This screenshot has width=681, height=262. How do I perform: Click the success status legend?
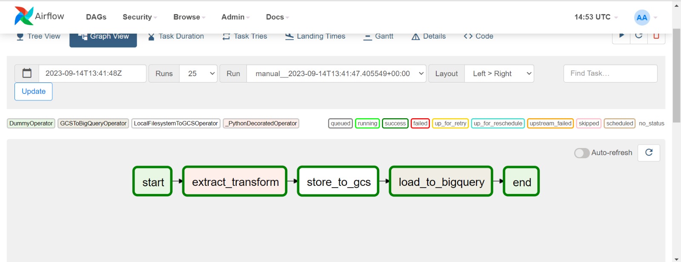(395, 123)
